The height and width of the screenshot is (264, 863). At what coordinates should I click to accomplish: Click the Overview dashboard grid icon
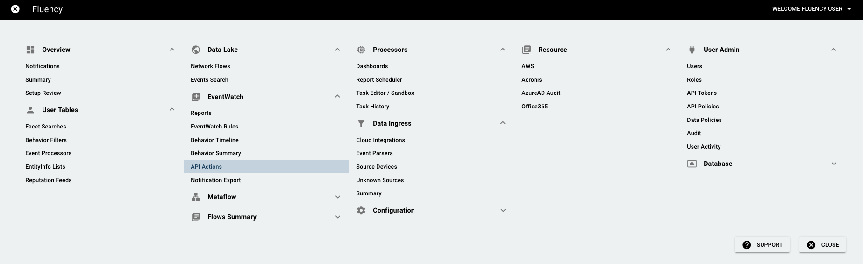[x=30, y=50]
